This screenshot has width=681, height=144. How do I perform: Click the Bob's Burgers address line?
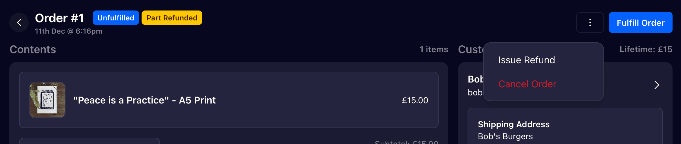(x=505, y=136)
